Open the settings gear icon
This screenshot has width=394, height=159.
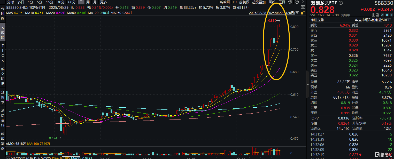290,2
